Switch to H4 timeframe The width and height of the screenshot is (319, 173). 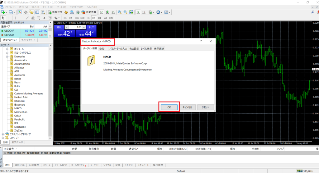click(94, 18)
